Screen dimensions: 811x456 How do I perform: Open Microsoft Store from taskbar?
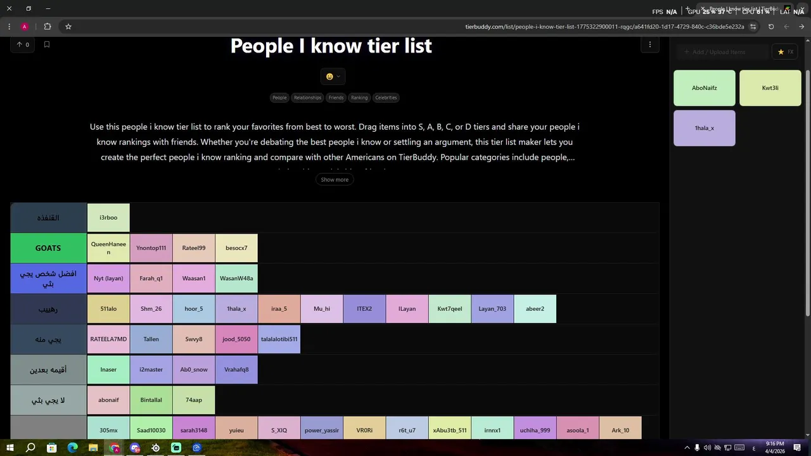[x=51, y=448]
